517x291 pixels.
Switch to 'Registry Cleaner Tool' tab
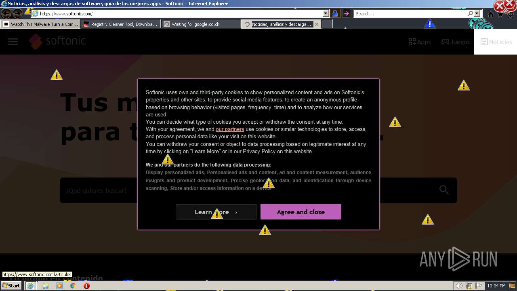[120, 24]
